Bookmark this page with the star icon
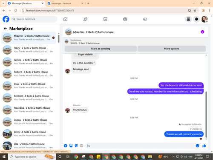The height and width of the screenshot is (160, 213). coord(195,10)
